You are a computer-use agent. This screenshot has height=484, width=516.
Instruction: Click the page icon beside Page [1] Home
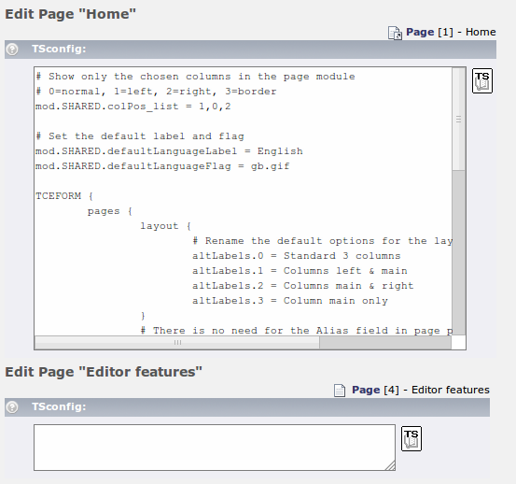point(395,33)
